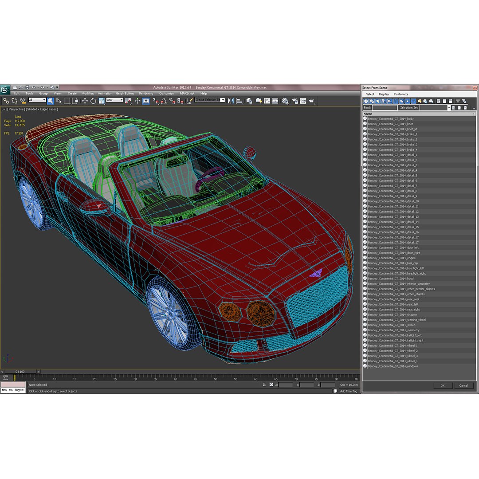Click the Add Time Tag button
Screen dimensions: 479x479
(x=349, y=391)
